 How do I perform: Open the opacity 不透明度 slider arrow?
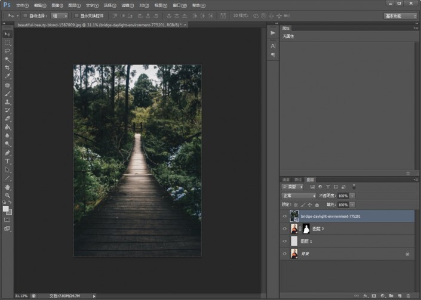point(352,196)
